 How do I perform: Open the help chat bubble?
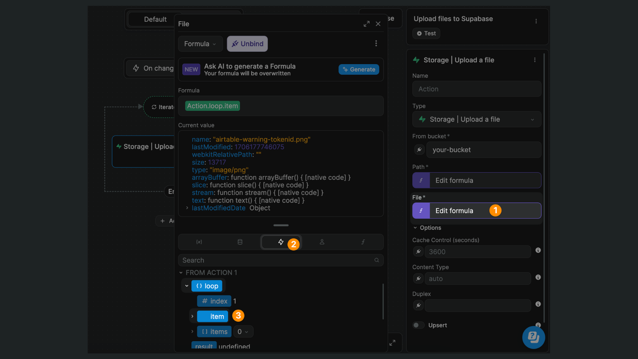coord(533,337)
